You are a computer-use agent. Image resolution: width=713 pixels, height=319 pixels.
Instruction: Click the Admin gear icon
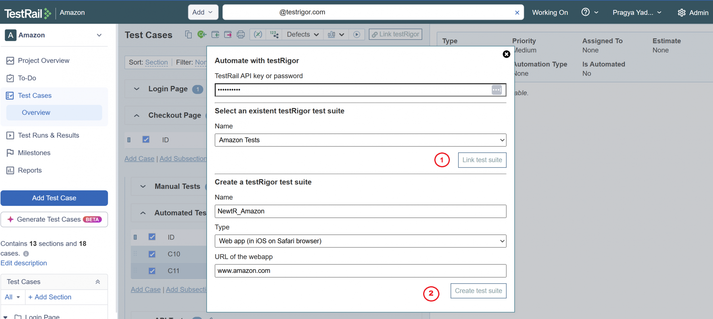(681, 13)
